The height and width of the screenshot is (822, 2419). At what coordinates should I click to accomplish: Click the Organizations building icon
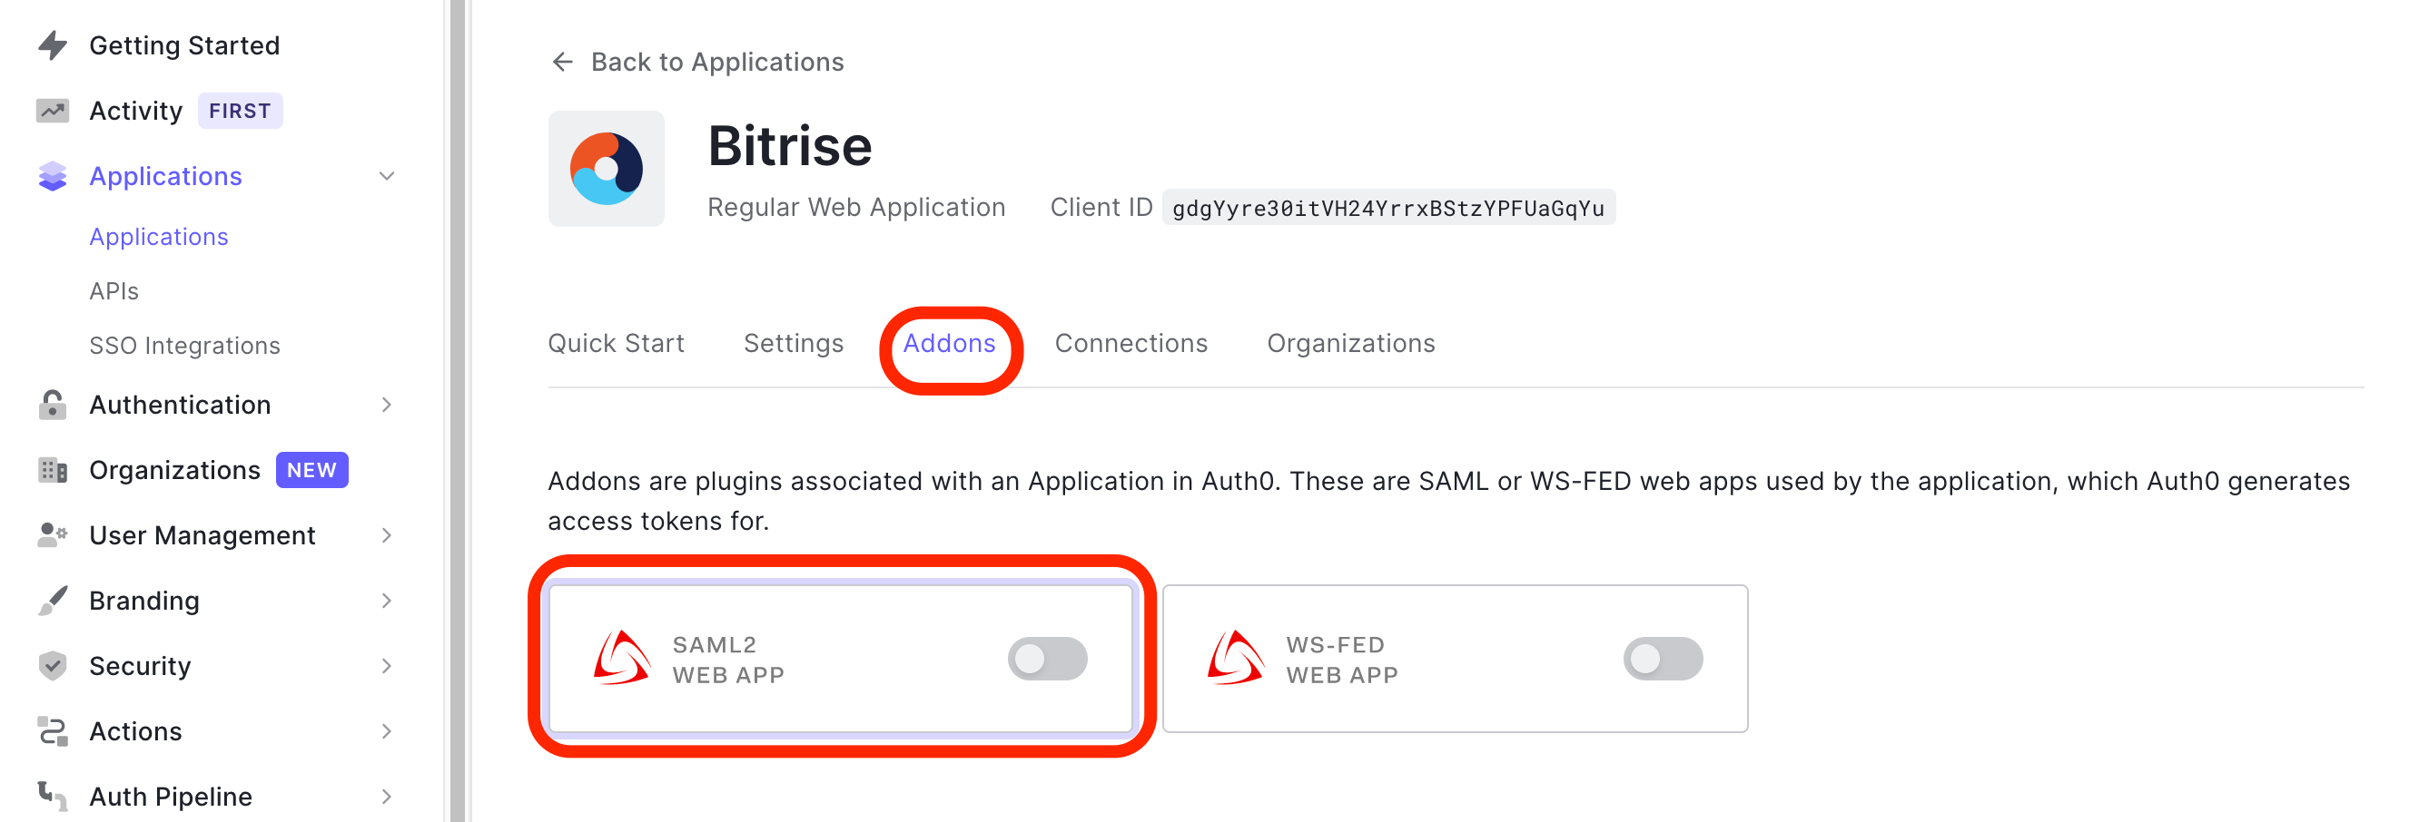point(53,470)
